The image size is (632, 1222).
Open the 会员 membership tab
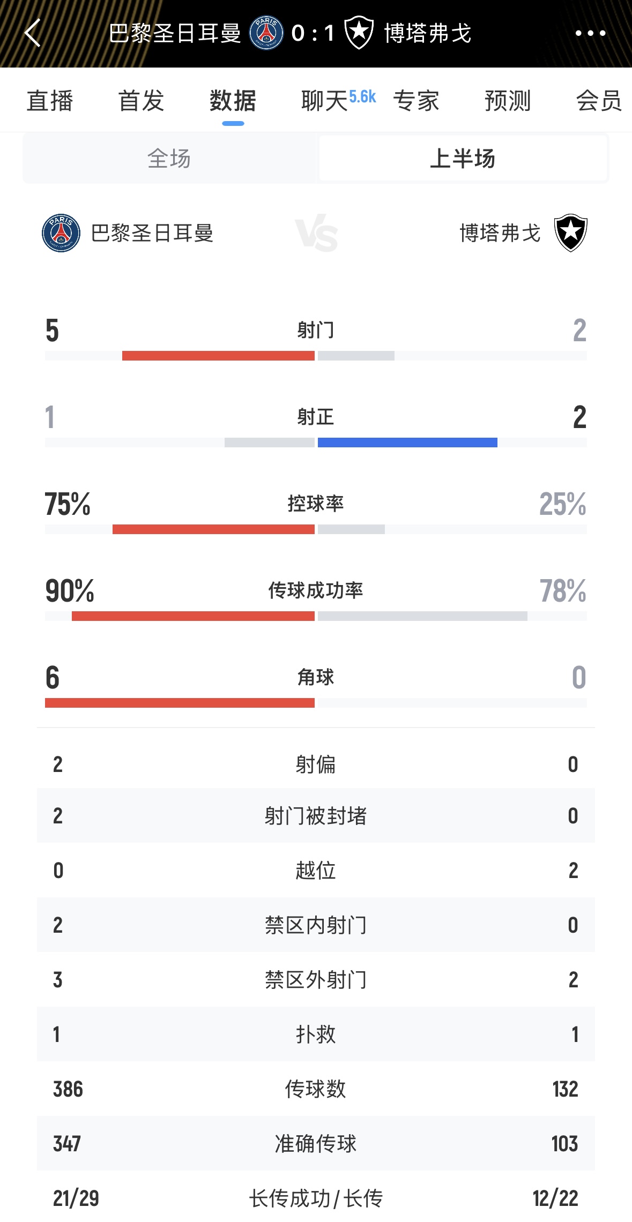(x=599, y=101)
